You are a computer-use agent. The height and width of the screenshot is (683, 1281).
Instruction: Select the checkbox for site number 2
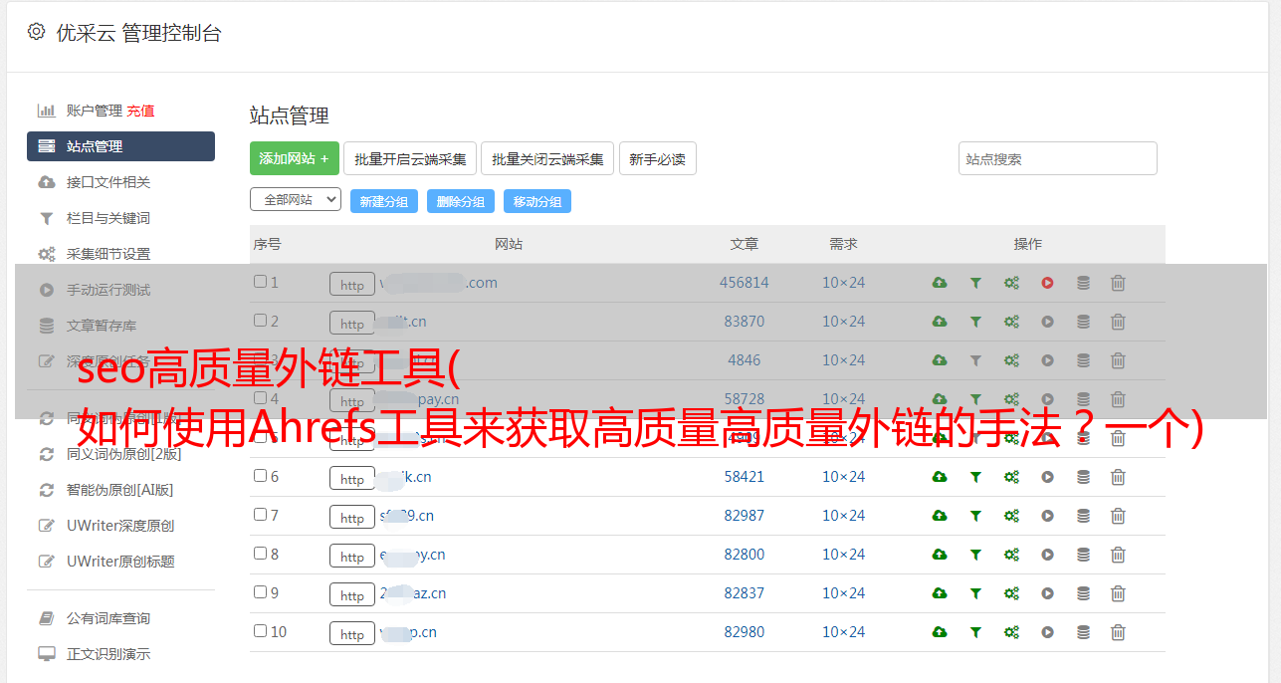[260, 321]
